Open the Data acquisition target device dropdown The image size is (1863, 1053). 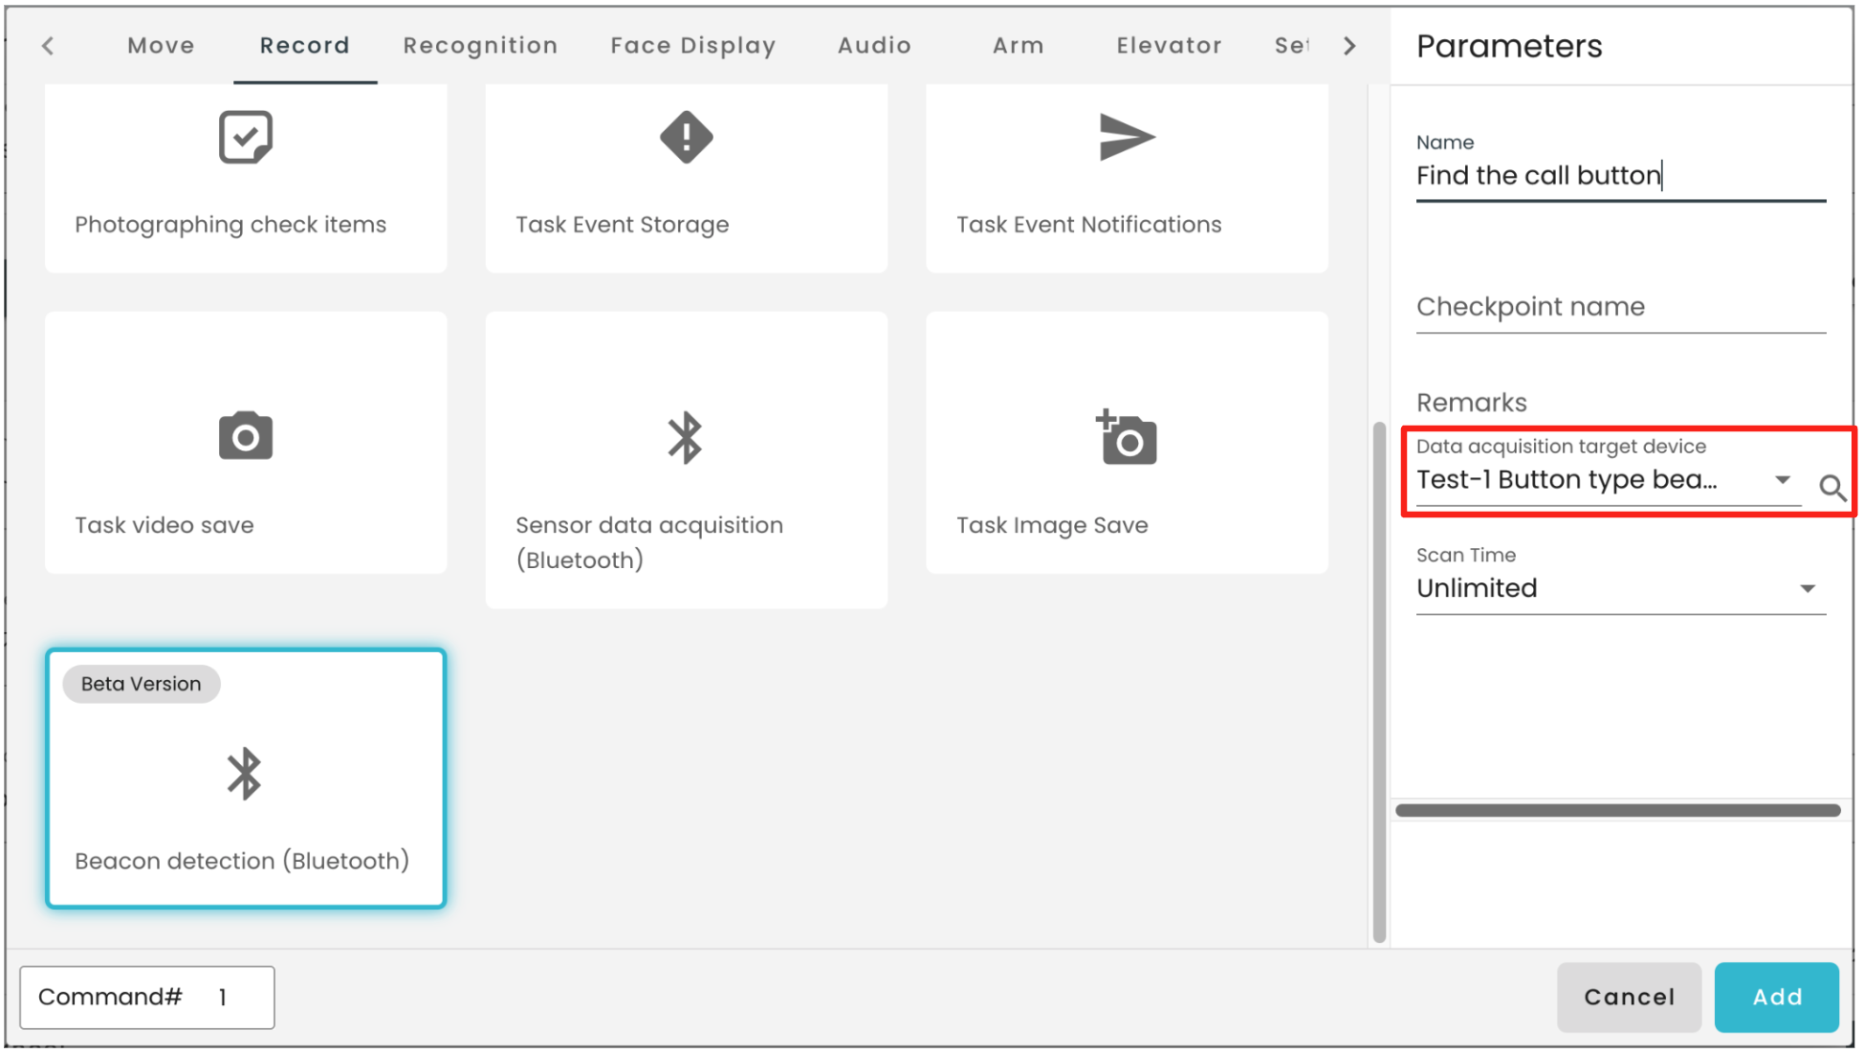[x=1608, y=480]
